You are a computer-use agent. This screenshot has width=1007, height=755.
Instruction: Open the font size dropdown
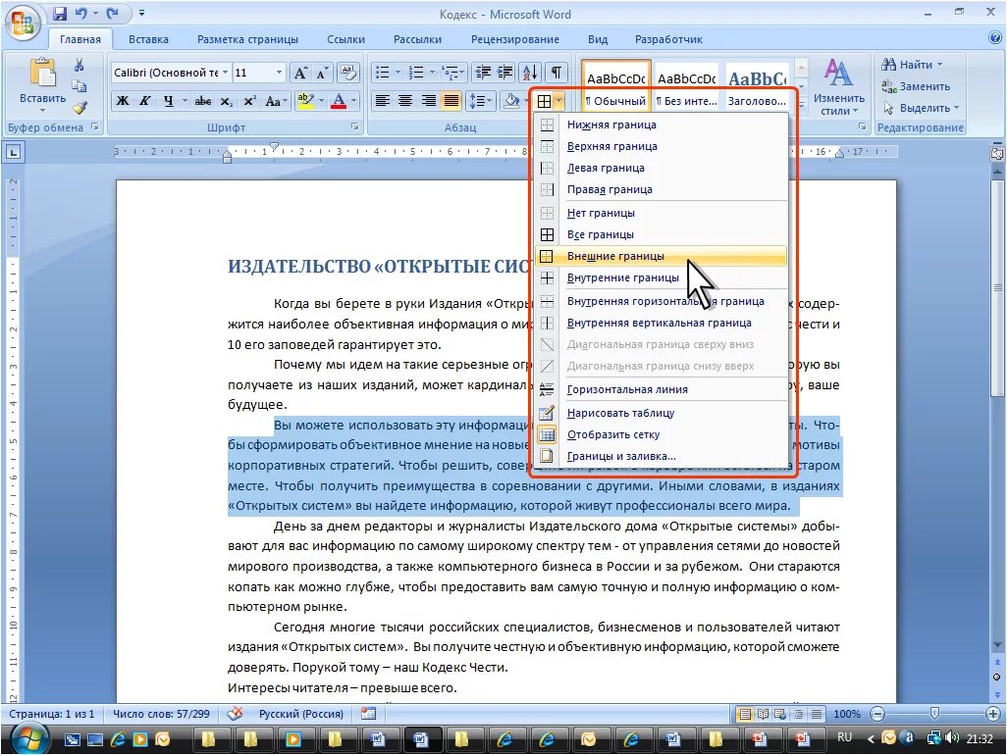coord(279,73)
